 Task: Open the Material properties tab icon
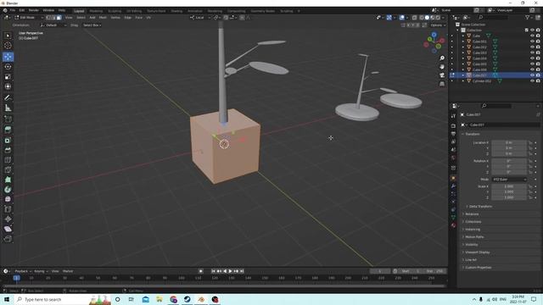pyautogui.click(x=453, y=225)
